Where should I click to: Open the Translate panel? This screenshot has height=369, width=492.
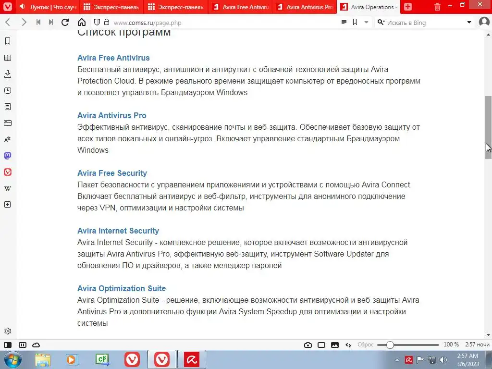pyautogui.click(x=8, y=139)
